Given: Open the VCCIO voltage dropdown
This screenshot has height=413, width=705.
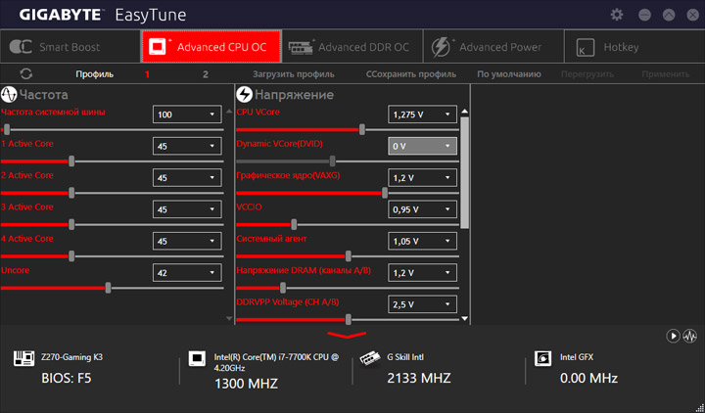Looking at the screenshot, I should coord(422,209).
